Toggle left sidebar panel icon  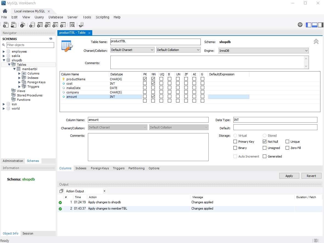tap(309, 25)
